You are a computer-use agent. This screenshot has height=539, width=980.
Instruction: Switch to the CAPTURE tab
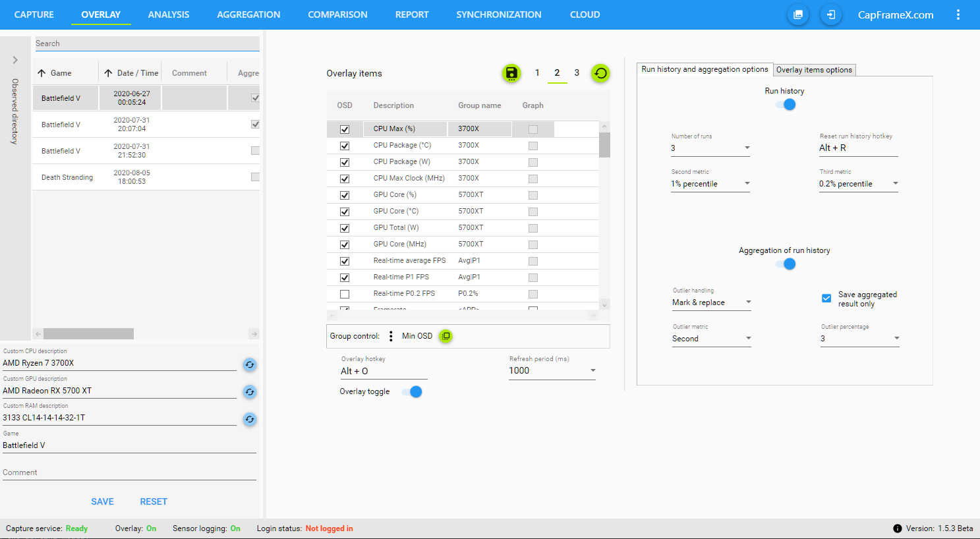pos(34,14)
